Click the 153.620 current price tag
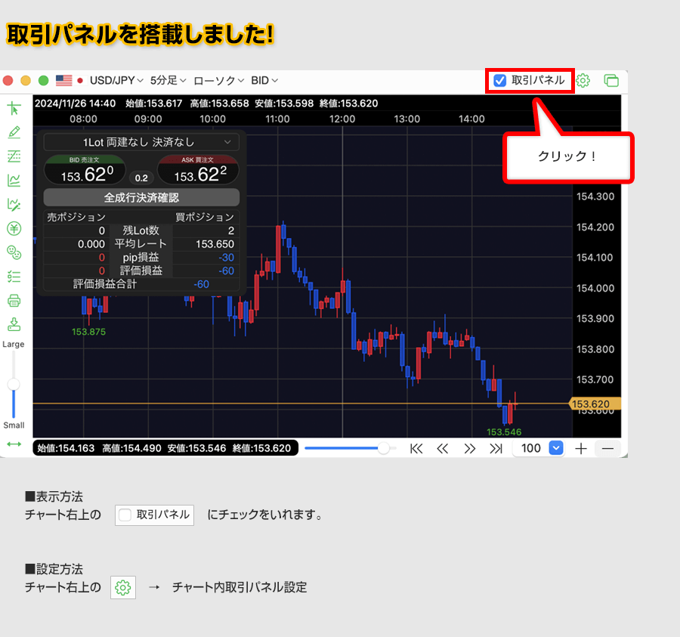This screenshot has height=637, width=680. coord(595,404)
